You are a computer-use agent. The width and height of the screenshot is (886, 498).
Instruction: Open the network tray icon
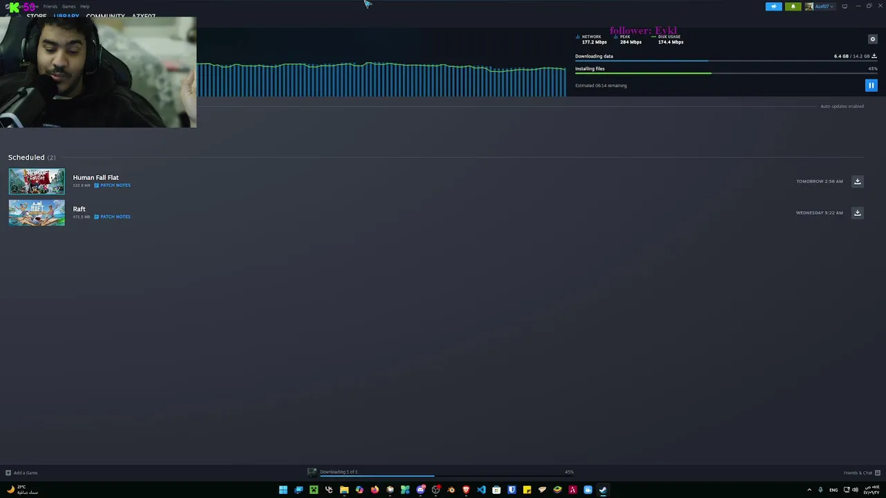pos(846,490)
